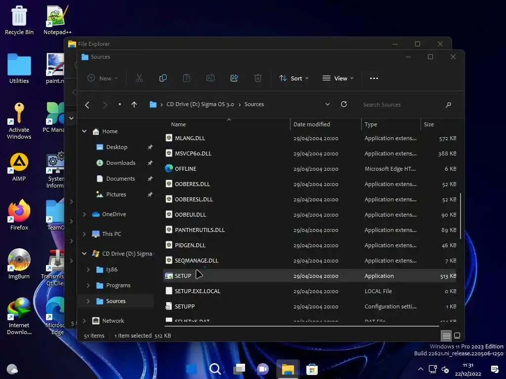Click the Paste clipboard icon in toolbar
Viewport: 506px width, 379px height.
pyautogui.click(x=186, y=78)
